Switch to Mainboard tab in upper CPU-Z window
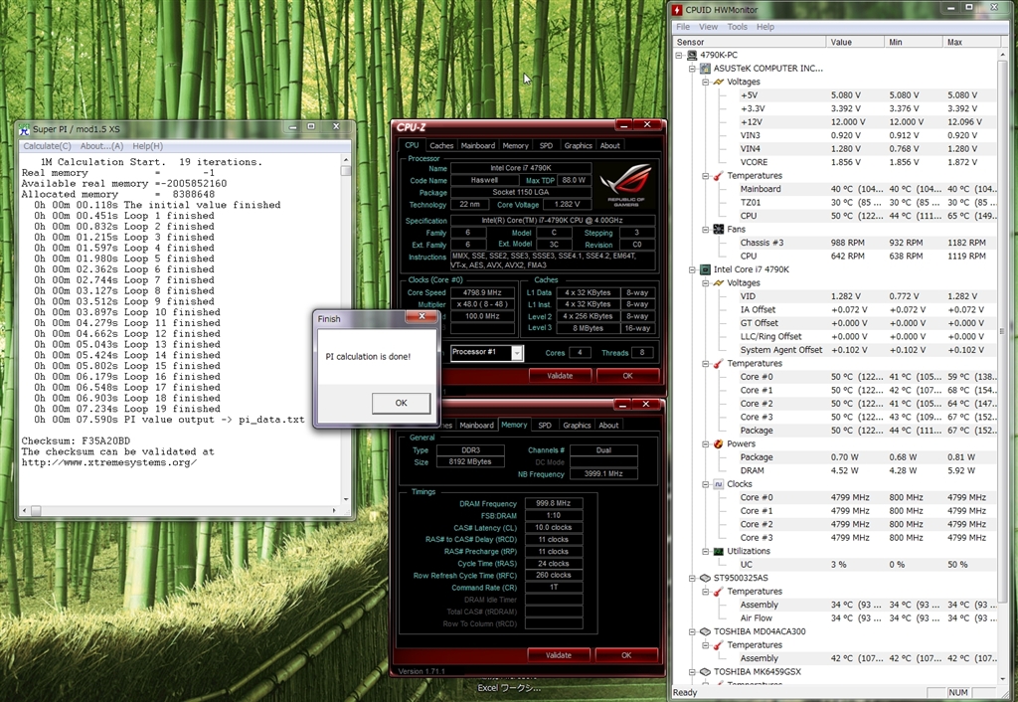 click(477, 145)
